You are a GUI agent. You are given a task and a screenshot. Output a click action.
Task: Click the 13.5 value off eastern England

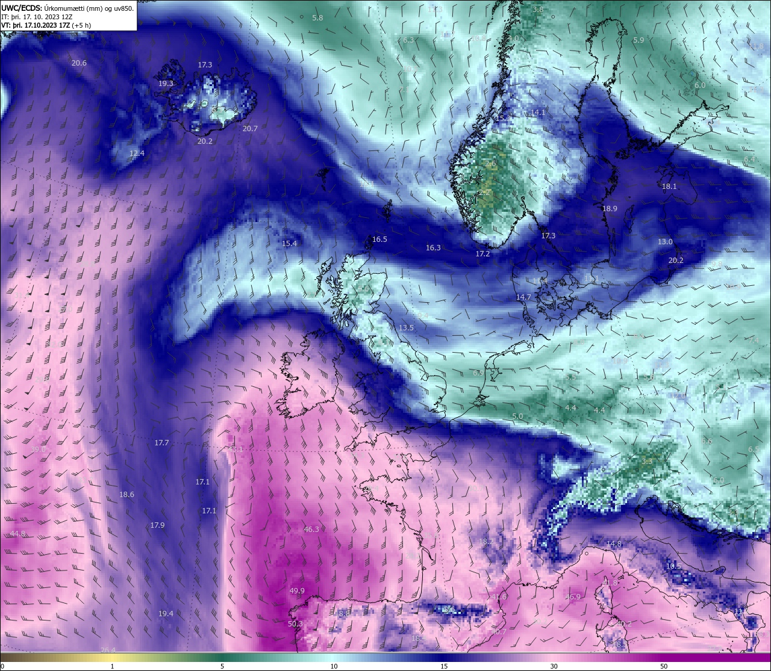[x=406, y=328]
